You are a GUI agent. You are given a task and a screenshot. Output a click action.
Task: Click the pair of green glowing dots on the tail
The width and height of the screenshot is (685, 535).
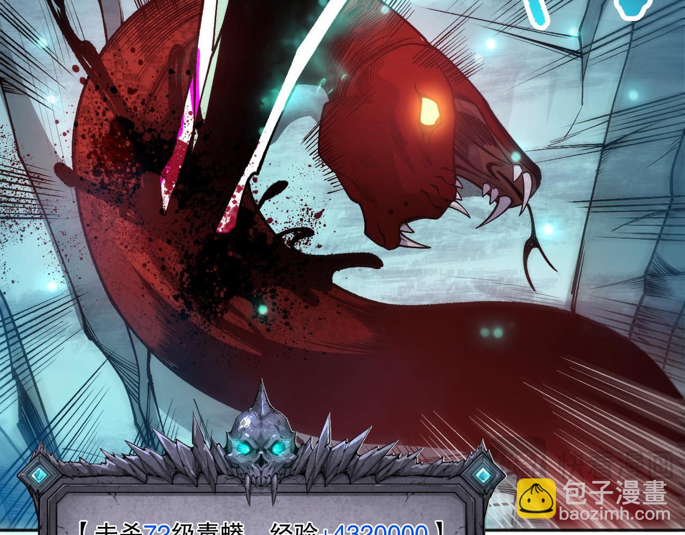point(491,332)
